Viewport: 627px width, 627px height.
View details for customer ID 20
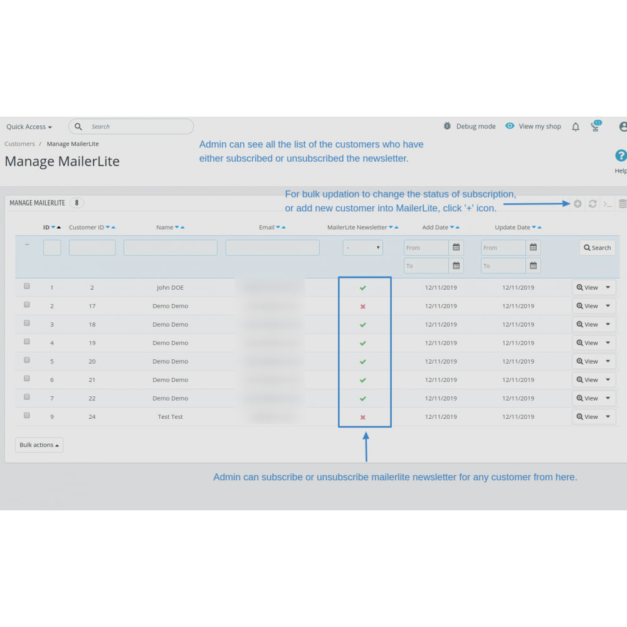pos(587,362)
